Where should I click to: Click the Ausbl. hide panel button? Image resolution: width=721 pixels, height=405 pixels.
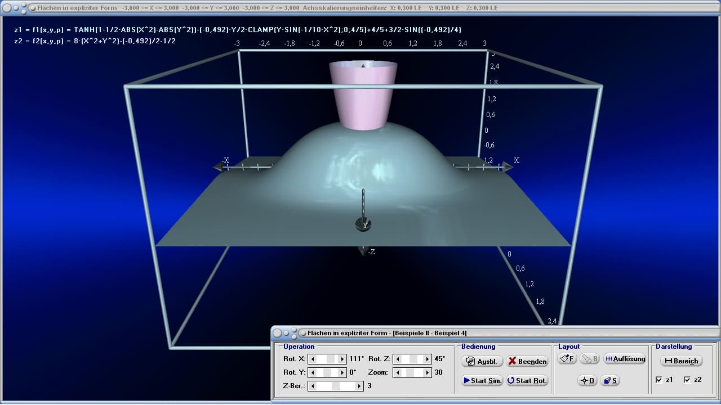point(482,361)
